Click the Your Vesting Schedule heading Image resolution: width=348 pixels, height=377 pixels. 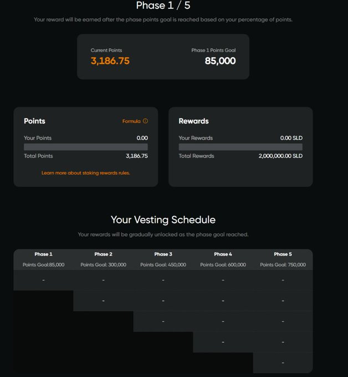point(163,220)
